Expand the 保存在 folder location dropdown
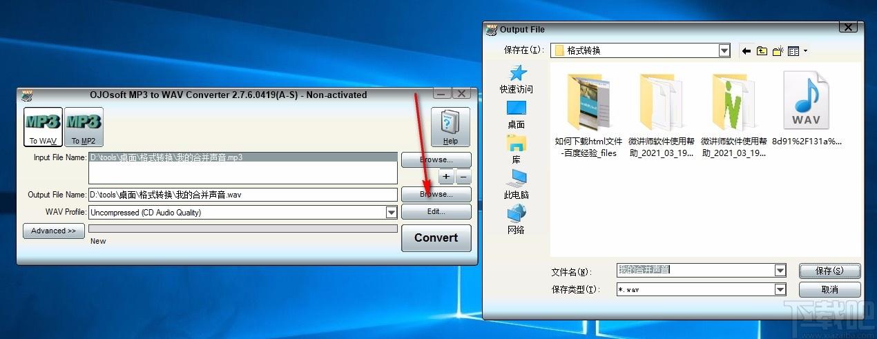This screenshot has height=339, width=877. pyautogui.click(x=724, y=50)
